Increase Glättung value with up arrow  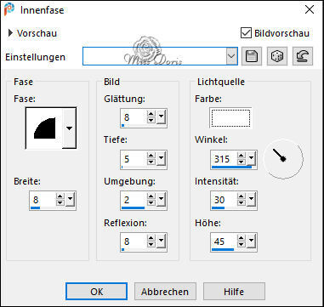tap(151, 114)
